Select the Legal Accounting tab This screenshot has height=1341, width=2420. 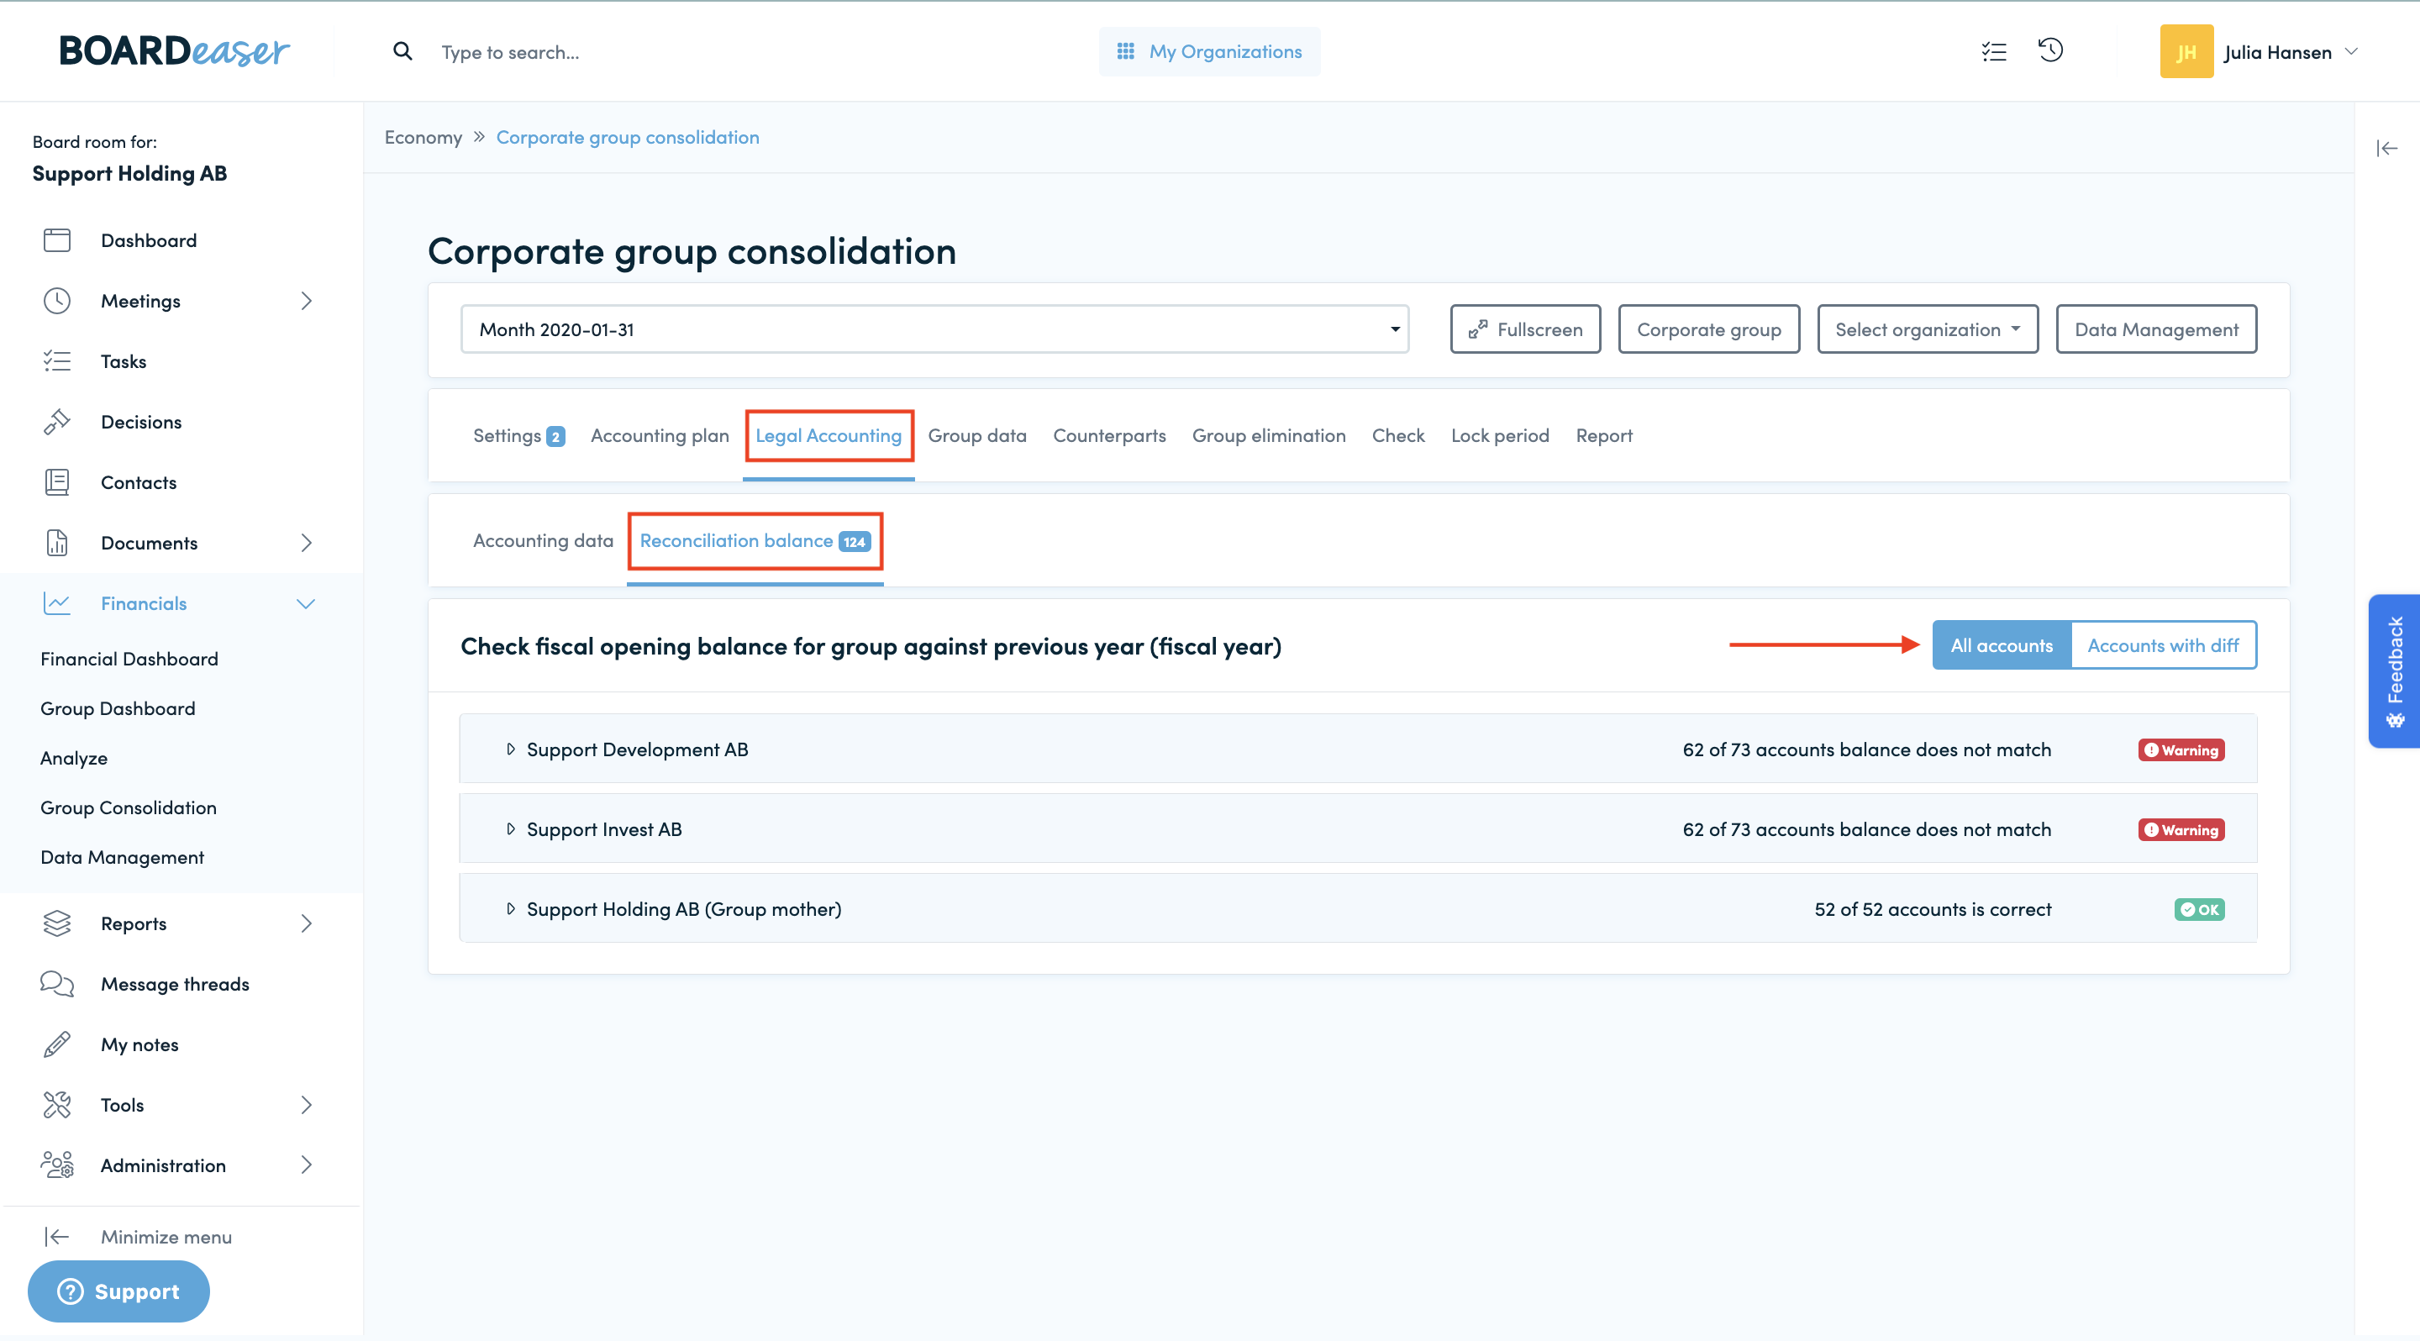(x=828, y=436)
